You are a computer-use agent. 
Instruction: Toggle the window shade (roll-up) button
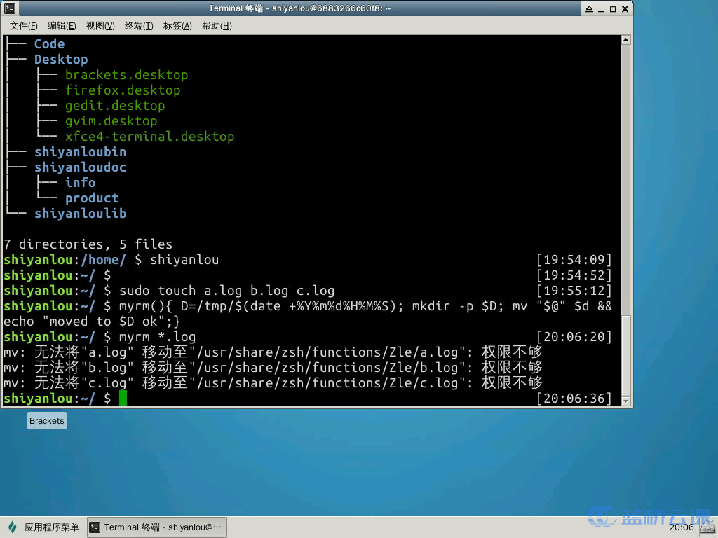point(588,8)
